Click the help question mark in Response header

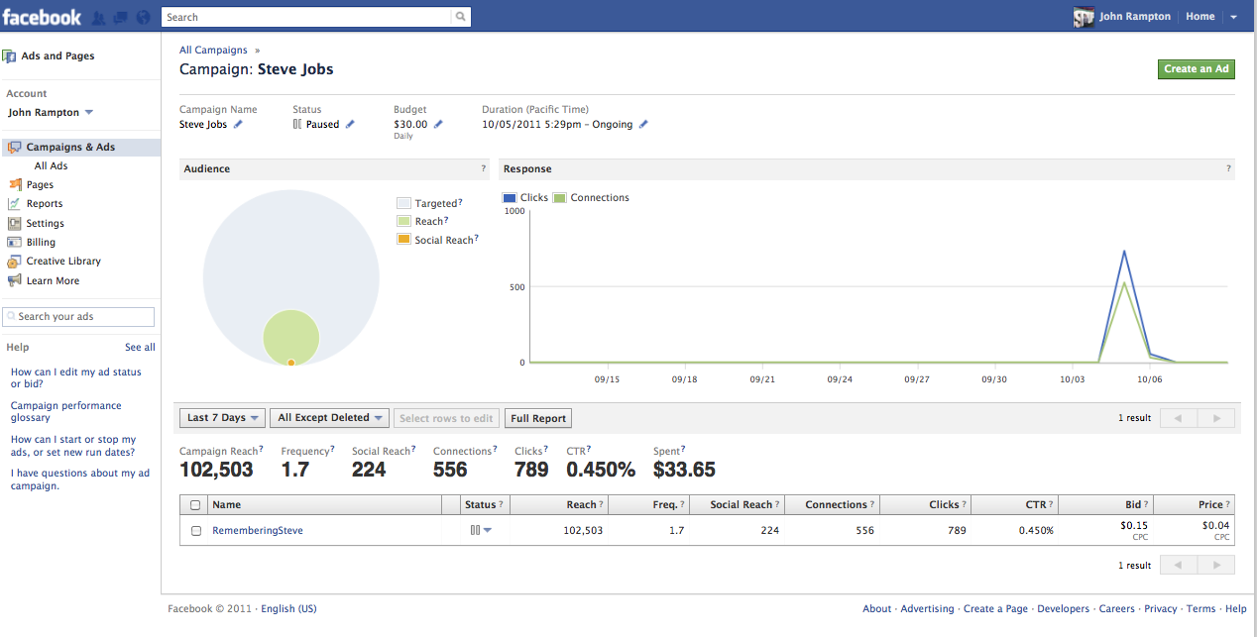[x=1229, y=169]
